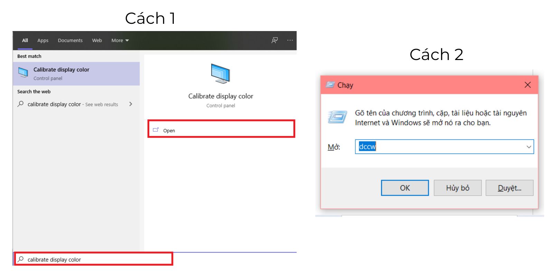This screenshot has height=276, width=553.
Task: Click the Gõ tên của chương trình description text
Action: [x=441, y=118]
